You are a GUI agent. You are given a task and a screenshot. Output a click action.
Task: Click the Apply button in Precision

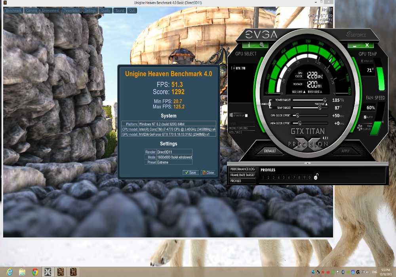click(345, 151)
